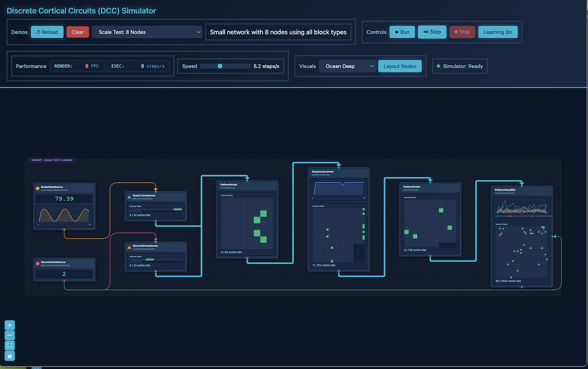Click the ScalarTransformer triangle node icon
The height and width of the screenshot is (369, 588).
tap(129, 197)
